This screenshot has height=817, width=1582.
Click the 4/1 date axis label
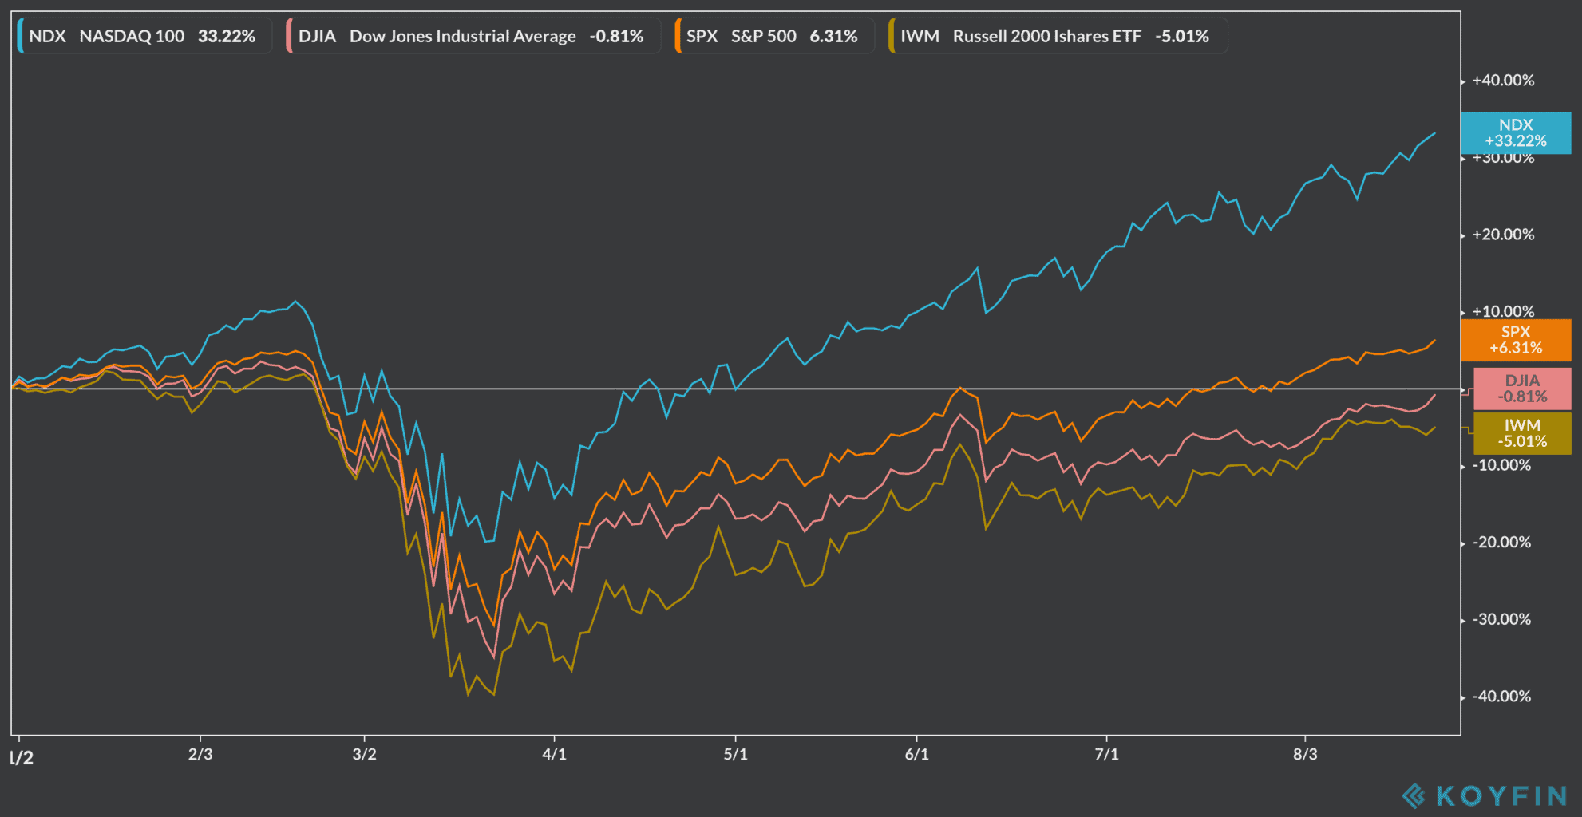click(554, 754)
